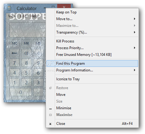The width and height of the screenshot is (145, 134).
Task: Click the greyed Maximize to... entry
Action: pyautogui.click(x=92, y=26)
